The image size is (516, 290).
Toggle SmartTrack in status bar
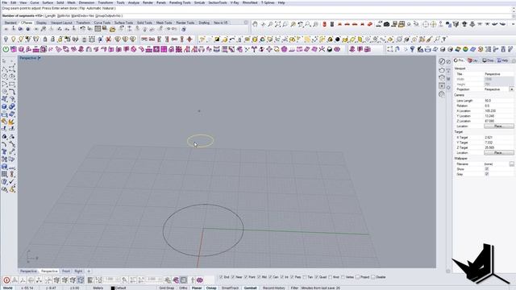coord(230,288)
